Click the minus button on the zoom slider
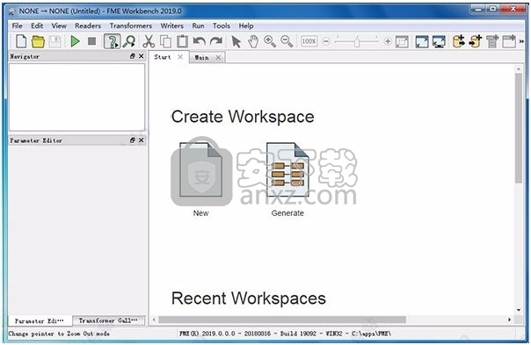531x345 pixels. point(326,41)
